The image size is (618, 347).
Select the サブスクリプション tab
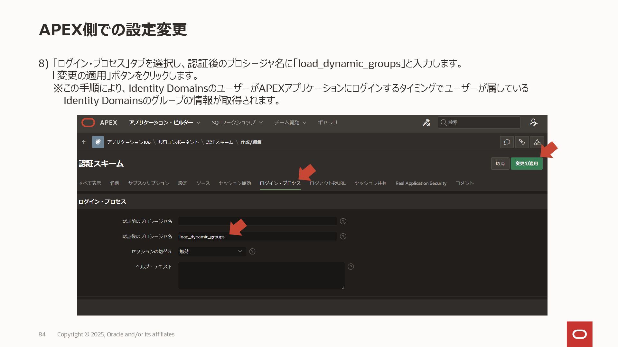[149, 183]
